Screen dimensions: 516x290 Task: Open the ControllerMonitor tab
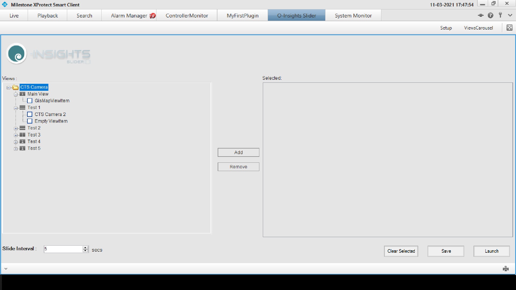[x=187, y=16]
